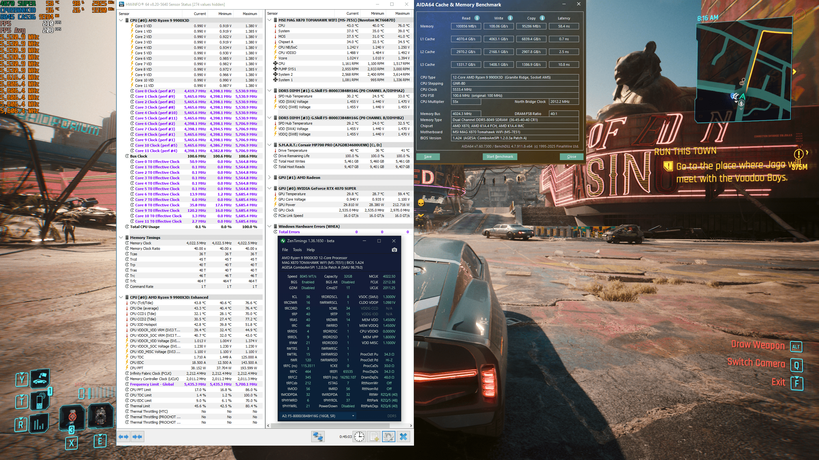The width and height of the screenshot is (819, 460).
Task: Open HWiNFO remote network monitoring icon
Action: pos(318,436)
